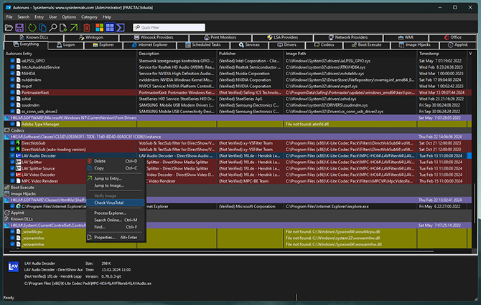Viewport: 481px width, 305px height.
Task: Click the horizontal scrollbar of the entries list
Action: click(222, 251)
